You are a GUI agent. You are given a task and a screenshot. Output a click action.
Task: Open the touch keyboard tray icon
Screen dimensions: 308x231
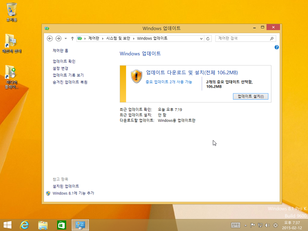click(236, 225)
